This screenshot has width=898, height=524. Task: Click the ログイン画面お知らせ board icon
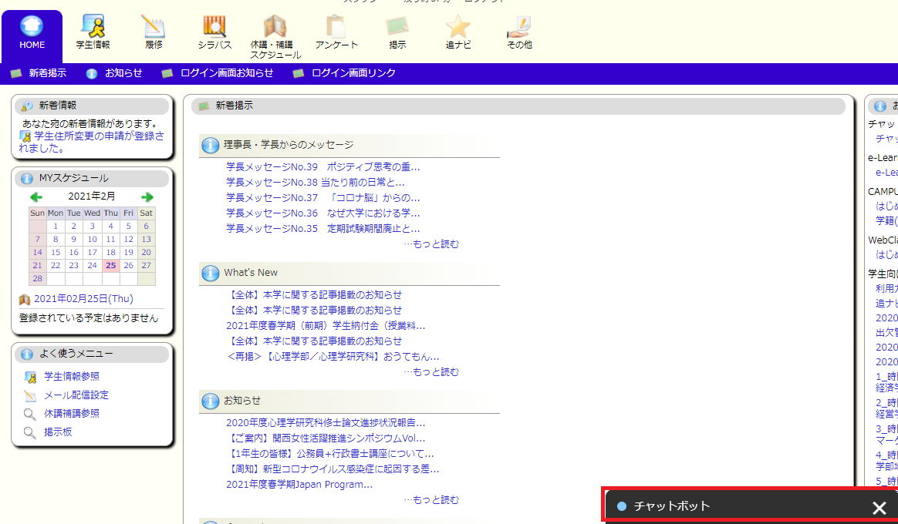(167, 73)
